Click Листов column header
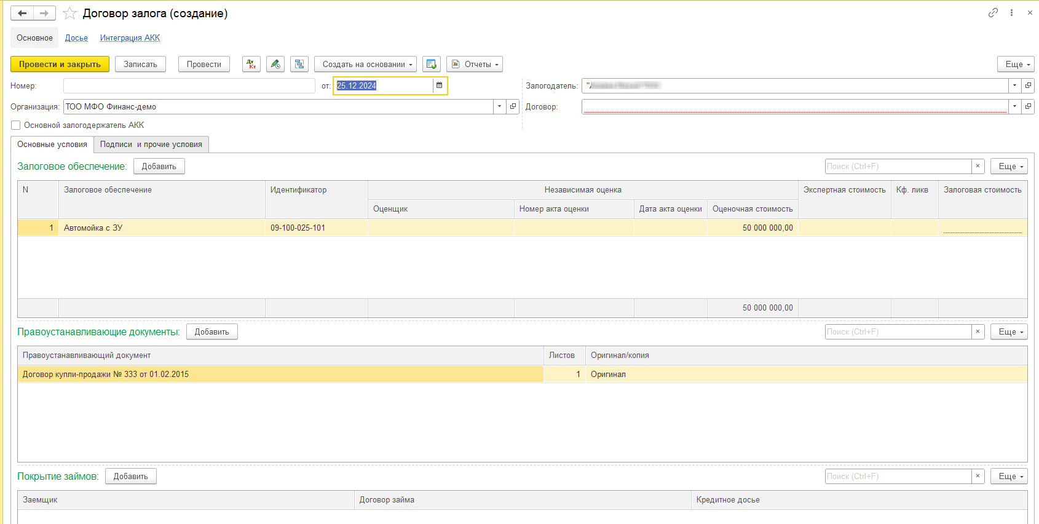This screenshot has width=1039, height=524. (564, 355)
